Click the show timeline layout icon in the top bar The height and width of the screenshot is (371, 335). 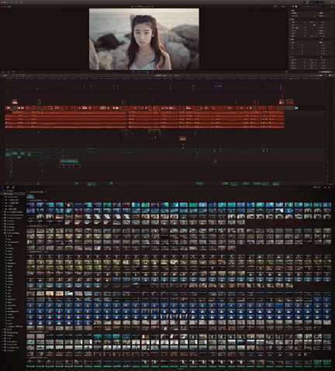(x=317, y=2)
